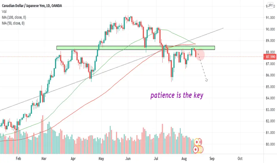This screenshot has height=163, width=277.
Task: Click the lower red economic event icon
Action: tap(196, 149)
